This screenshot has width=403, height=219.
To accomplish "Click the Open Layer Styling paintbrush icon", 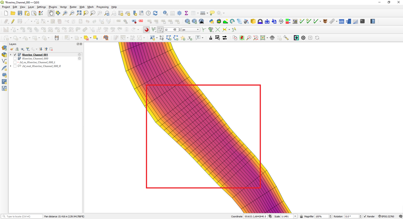I will pyautogui.click(x=12, y=49).
